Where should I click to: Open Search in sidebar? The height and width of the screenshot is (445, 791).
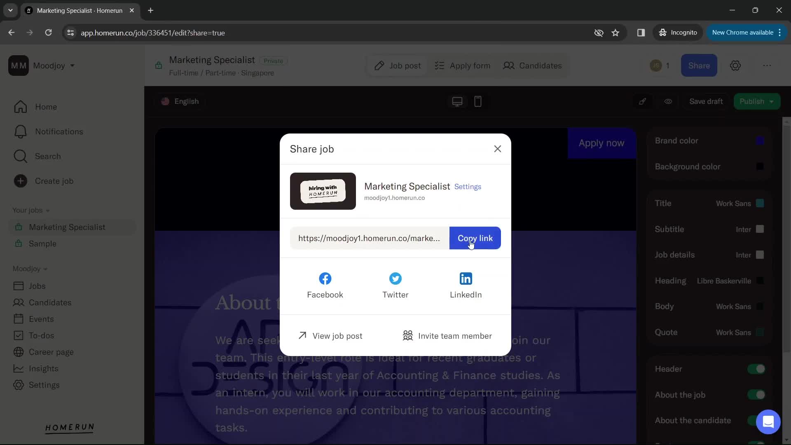click(37, 156)
